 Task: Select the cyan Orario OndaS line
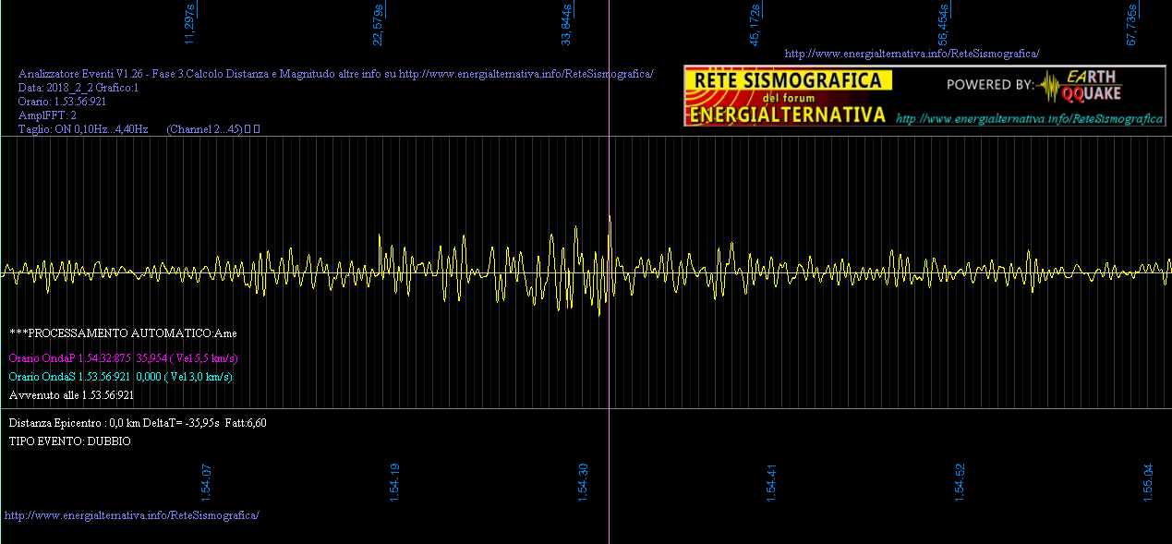[x=120, y=376]
